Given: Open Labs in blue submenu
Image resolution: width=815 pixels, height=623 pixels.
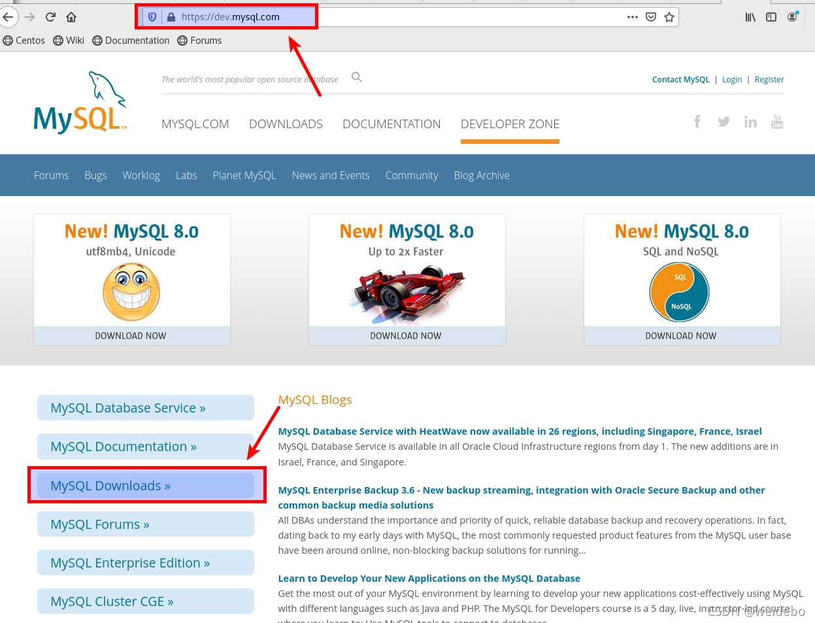Looking at the screenshot, I should click(186, 175).
